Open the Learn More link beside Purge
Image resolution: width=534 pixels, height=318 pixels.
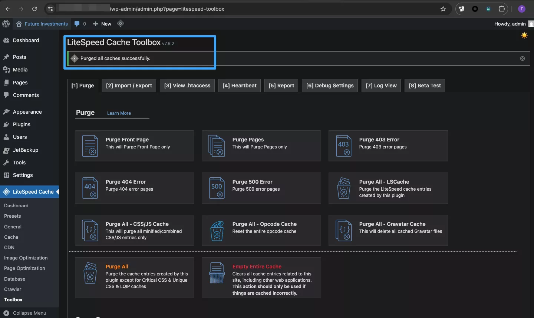tap(119, 113)
